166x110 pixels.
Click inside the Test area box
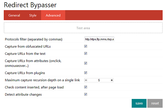click(x=83, y=28)
